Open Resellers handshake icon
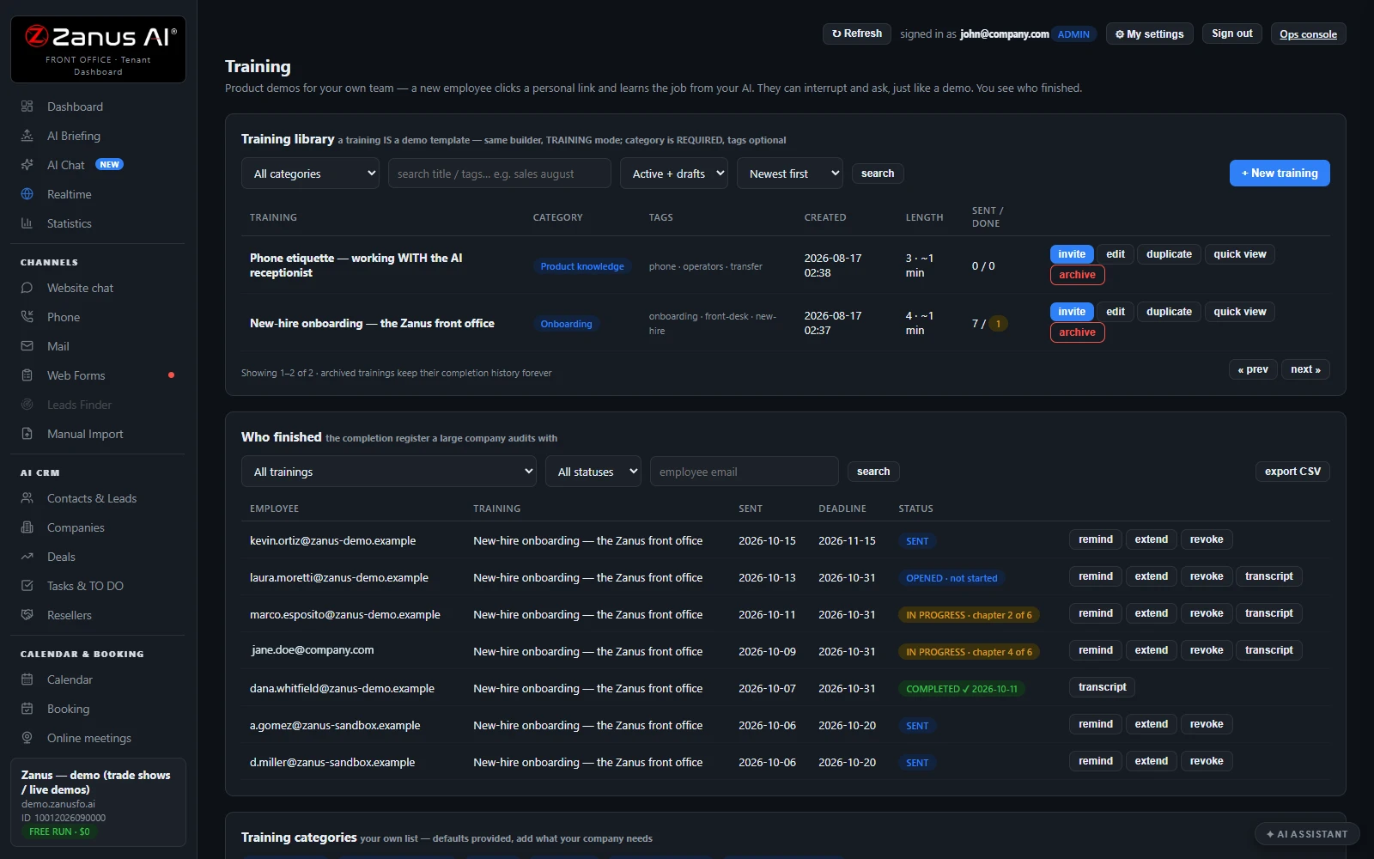The width and height of the screenshot is (1374, 859). [x=27, y=615]
